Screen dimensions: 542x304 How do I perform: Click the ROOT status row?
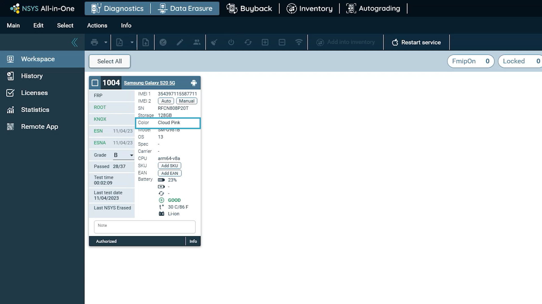tap(112, 108)
